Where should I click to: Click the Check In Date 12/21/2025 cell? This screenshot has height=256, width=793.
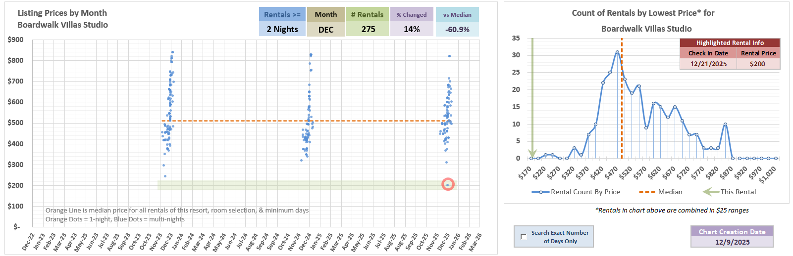tap(708, 64)
